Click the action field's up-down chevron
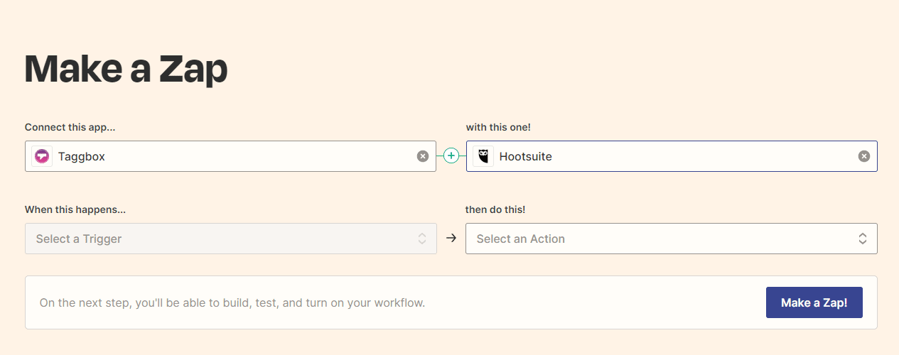This screenshot has height=355, width=899. click(x=863, y=239)
